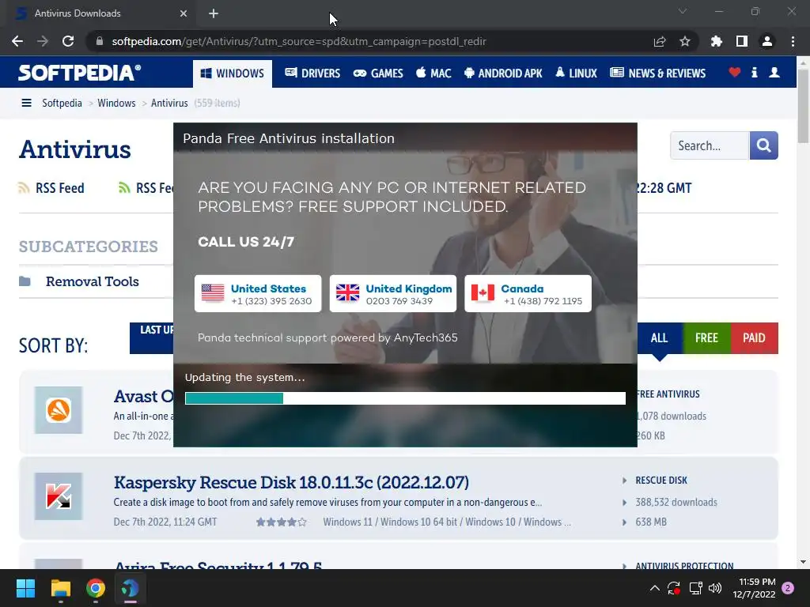
Task: Open the notification count badge
Action: [x=788, y=588]
